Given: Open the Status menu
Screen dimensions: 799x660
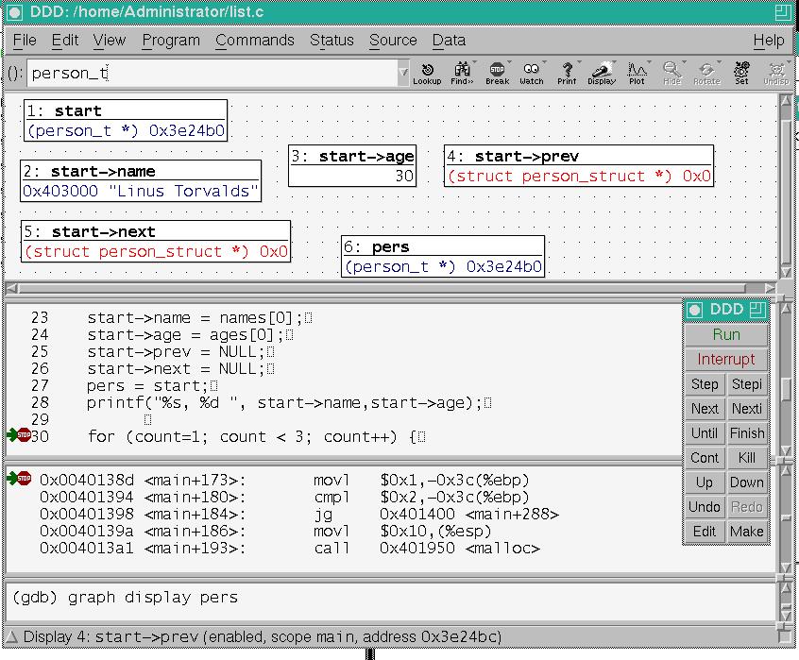Looking at the screenshot, I should (331, 41).
